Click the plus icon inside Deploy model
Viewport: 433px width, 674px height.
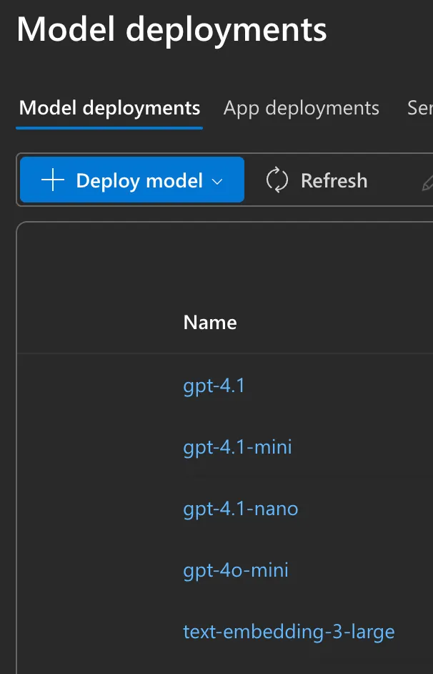point(52,180)
